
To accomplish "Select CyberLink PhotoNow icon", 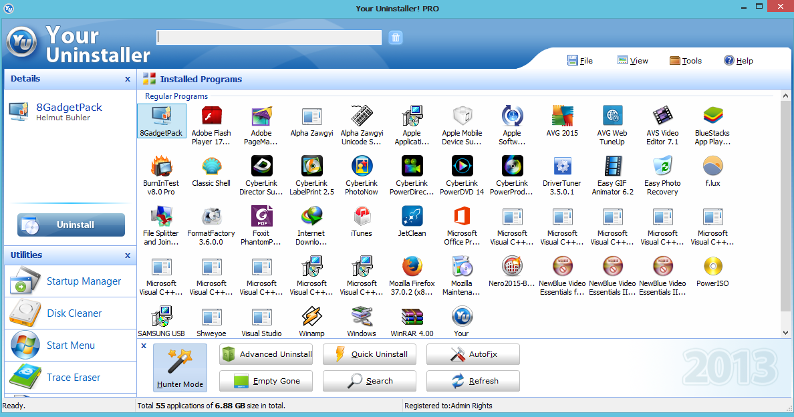I will (x=362, y=166).
